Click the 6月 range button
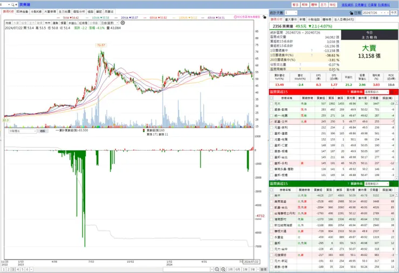Viewport: 399px width, 273px height. point(238,269)
